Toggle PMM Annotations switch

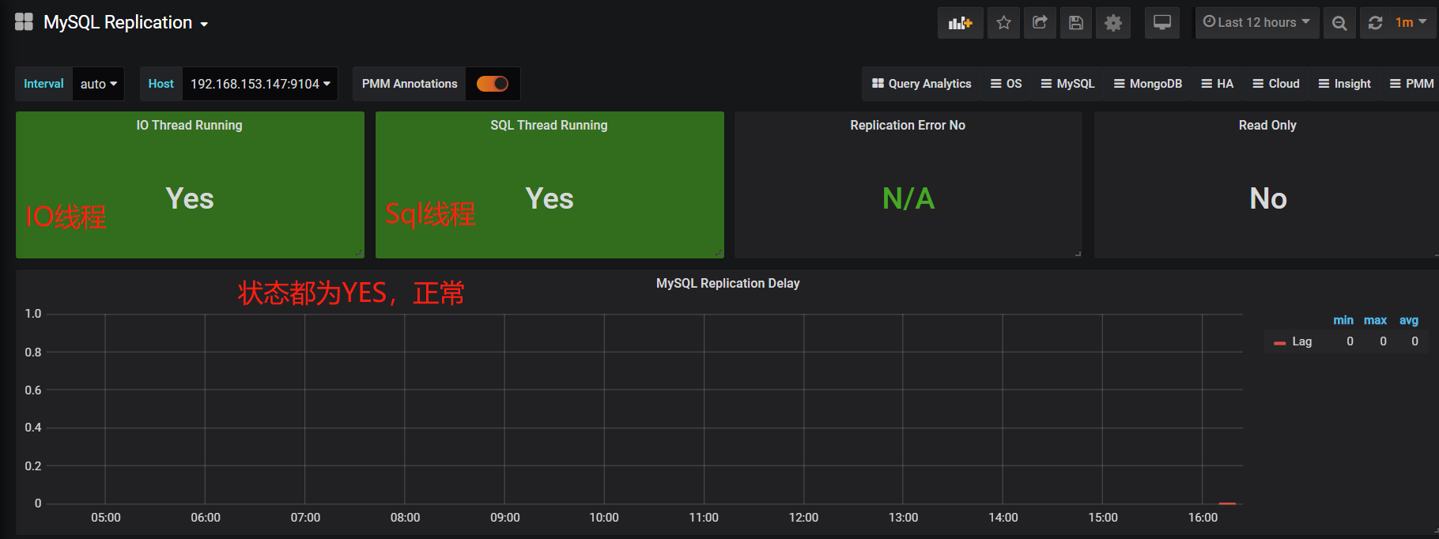(x=493, y=84)
